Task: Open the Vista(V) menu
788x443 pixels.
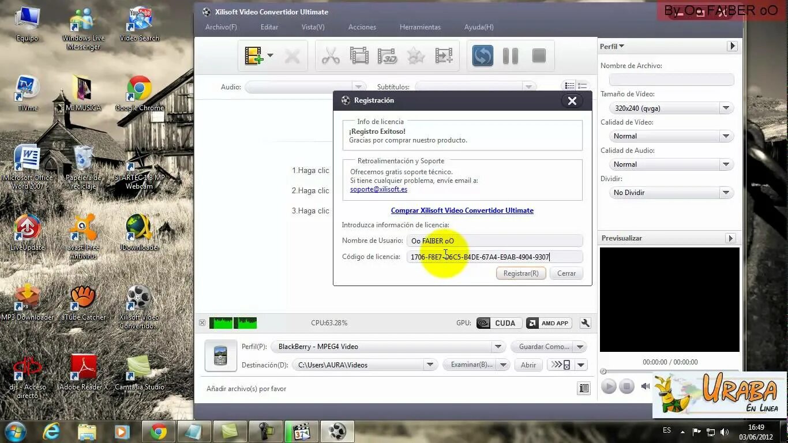Action: coord(313,27)
